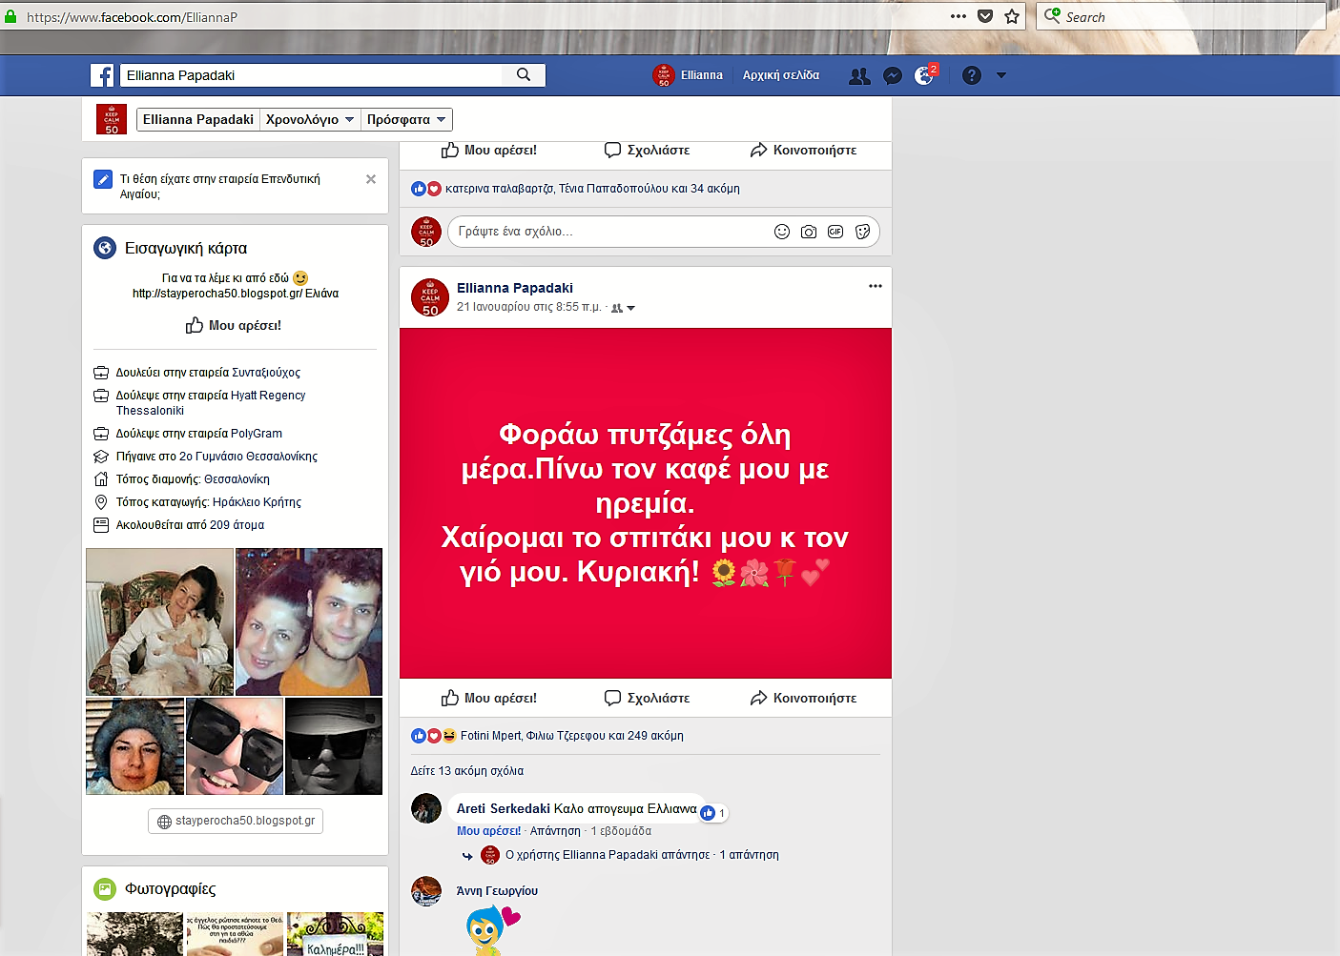
Task: Open Χρονολόγιο dropdown
Action: coord(310,119)
